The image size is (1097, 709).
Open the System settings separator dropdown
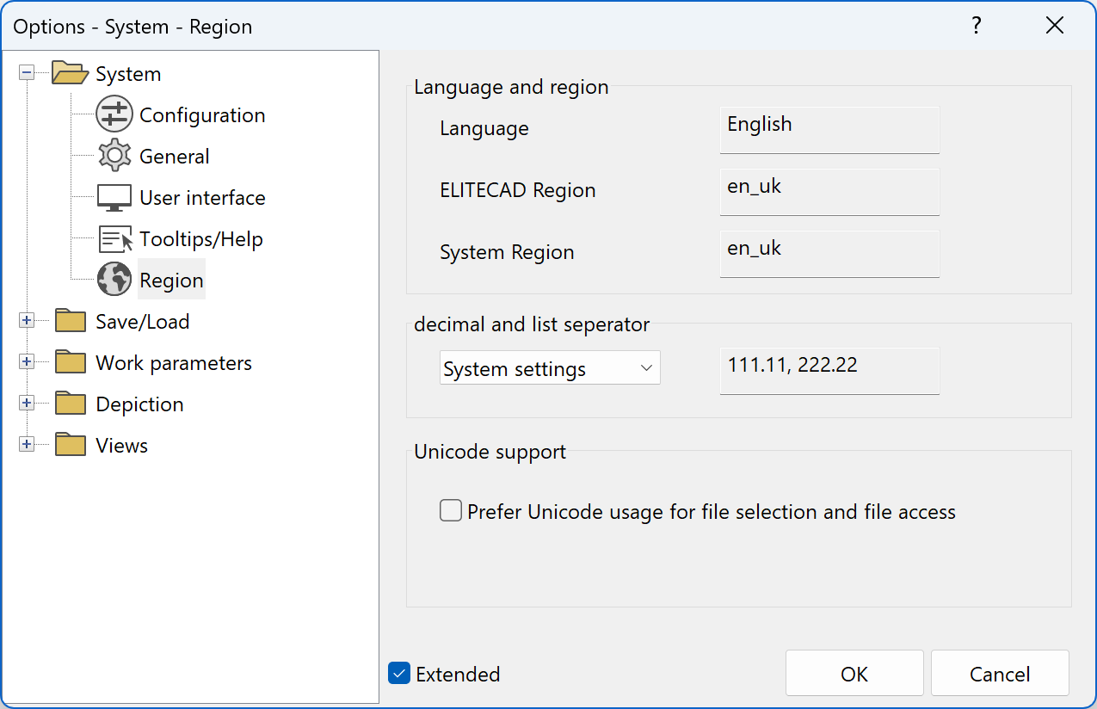(550, 367)
